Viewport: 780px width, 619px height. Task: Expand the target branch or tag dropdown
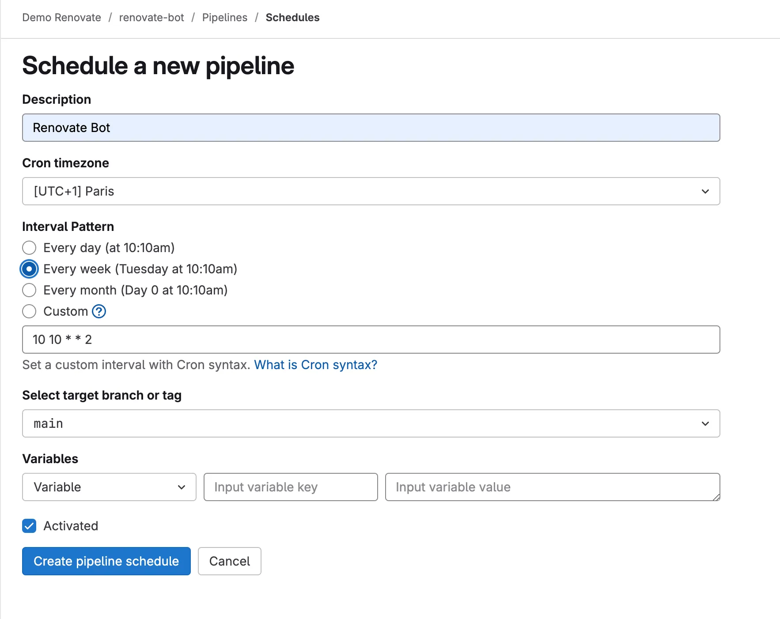371,423
